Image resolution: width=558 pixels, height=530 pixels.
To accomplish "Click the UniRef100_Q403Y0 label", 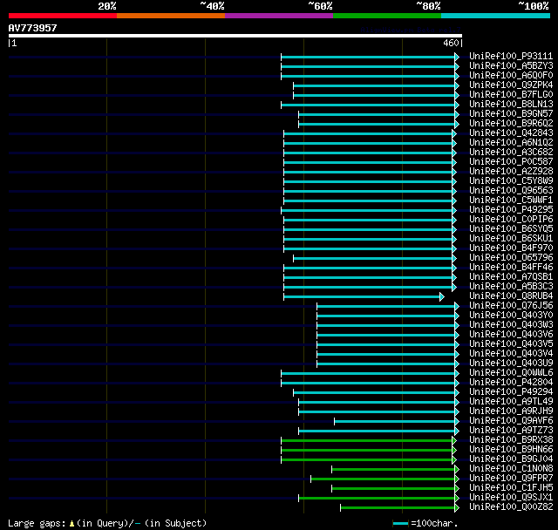I will (511, 316).
